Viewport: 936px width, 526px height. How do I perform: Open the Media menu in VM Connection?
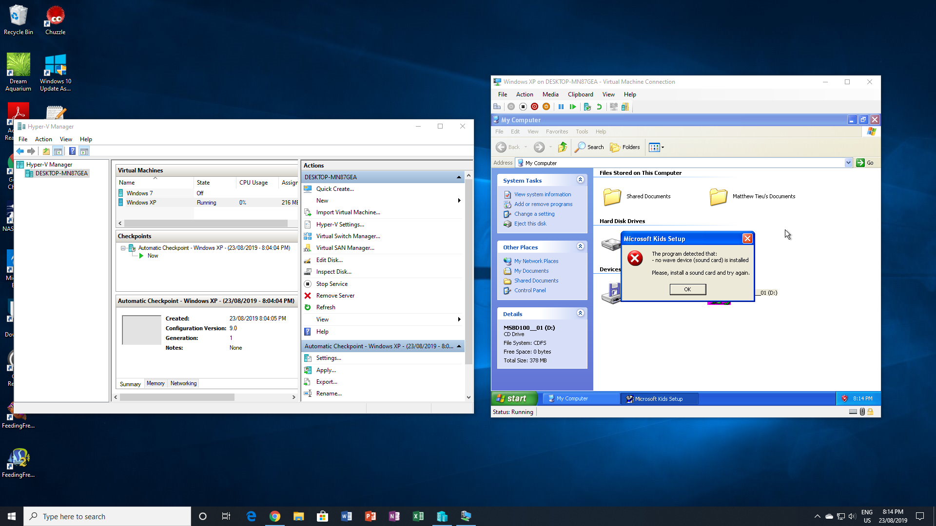click(x=550, y=94)
